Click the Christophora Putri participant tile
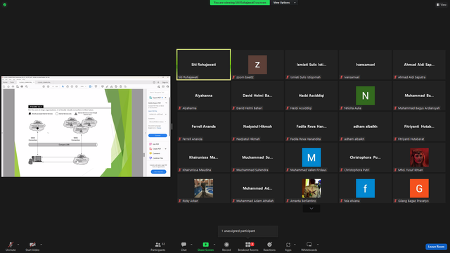 pyautogui.click(x=365, y=157)
